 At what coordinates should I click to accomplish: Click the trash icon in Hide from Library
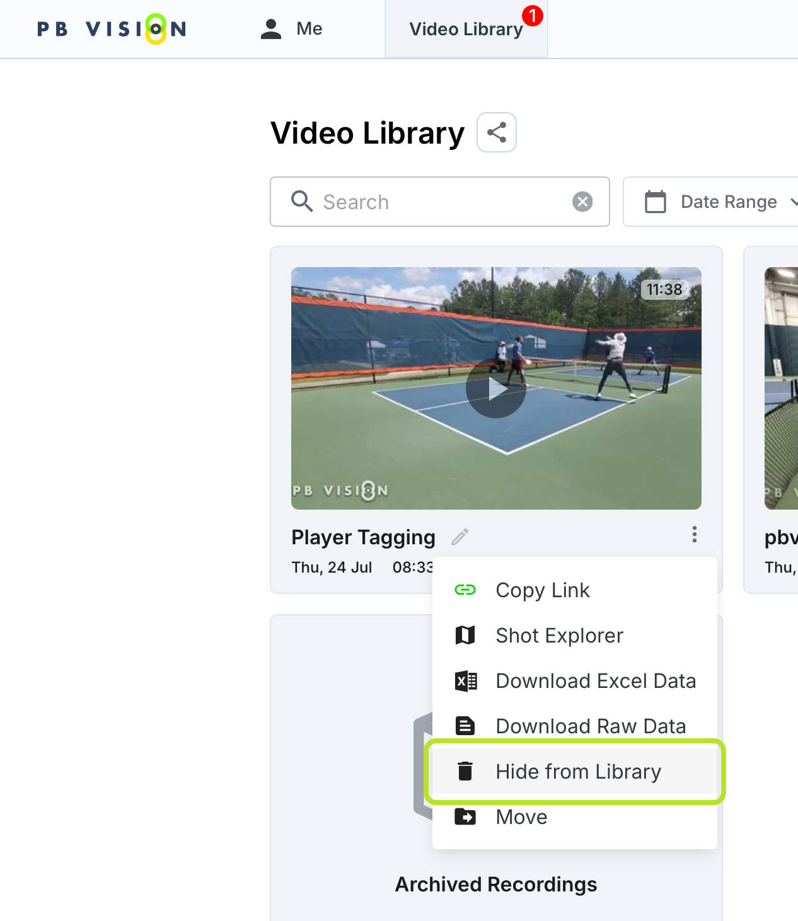coord(465,771)
